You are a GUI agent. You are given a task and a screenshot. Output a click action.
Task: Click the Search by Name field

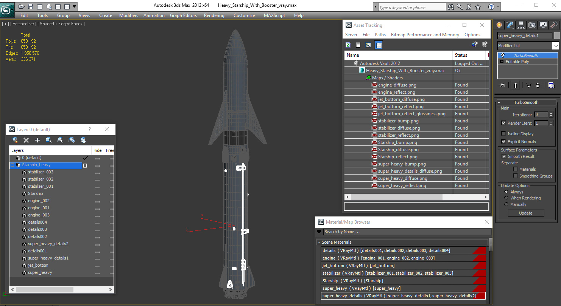coord(407,232)
